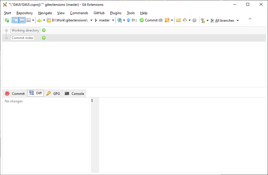Toggle the single-pane layout view

28,20
